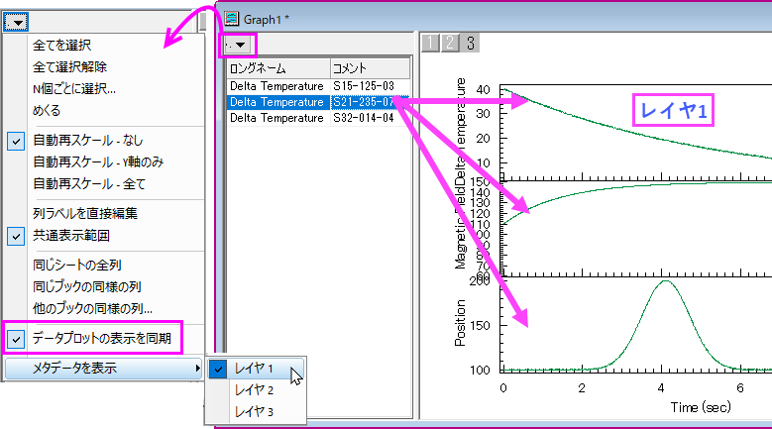Click the 'コメント' column header
772x429 pixels.
(x=370, y=68)
